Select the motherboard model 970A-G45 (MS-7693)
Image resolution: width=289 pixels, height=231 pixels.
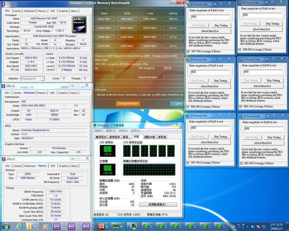42,106
